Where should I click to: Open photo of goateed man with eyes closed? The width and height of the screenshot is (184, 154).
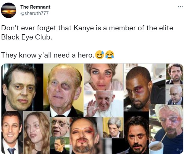(x=84, y=135)
